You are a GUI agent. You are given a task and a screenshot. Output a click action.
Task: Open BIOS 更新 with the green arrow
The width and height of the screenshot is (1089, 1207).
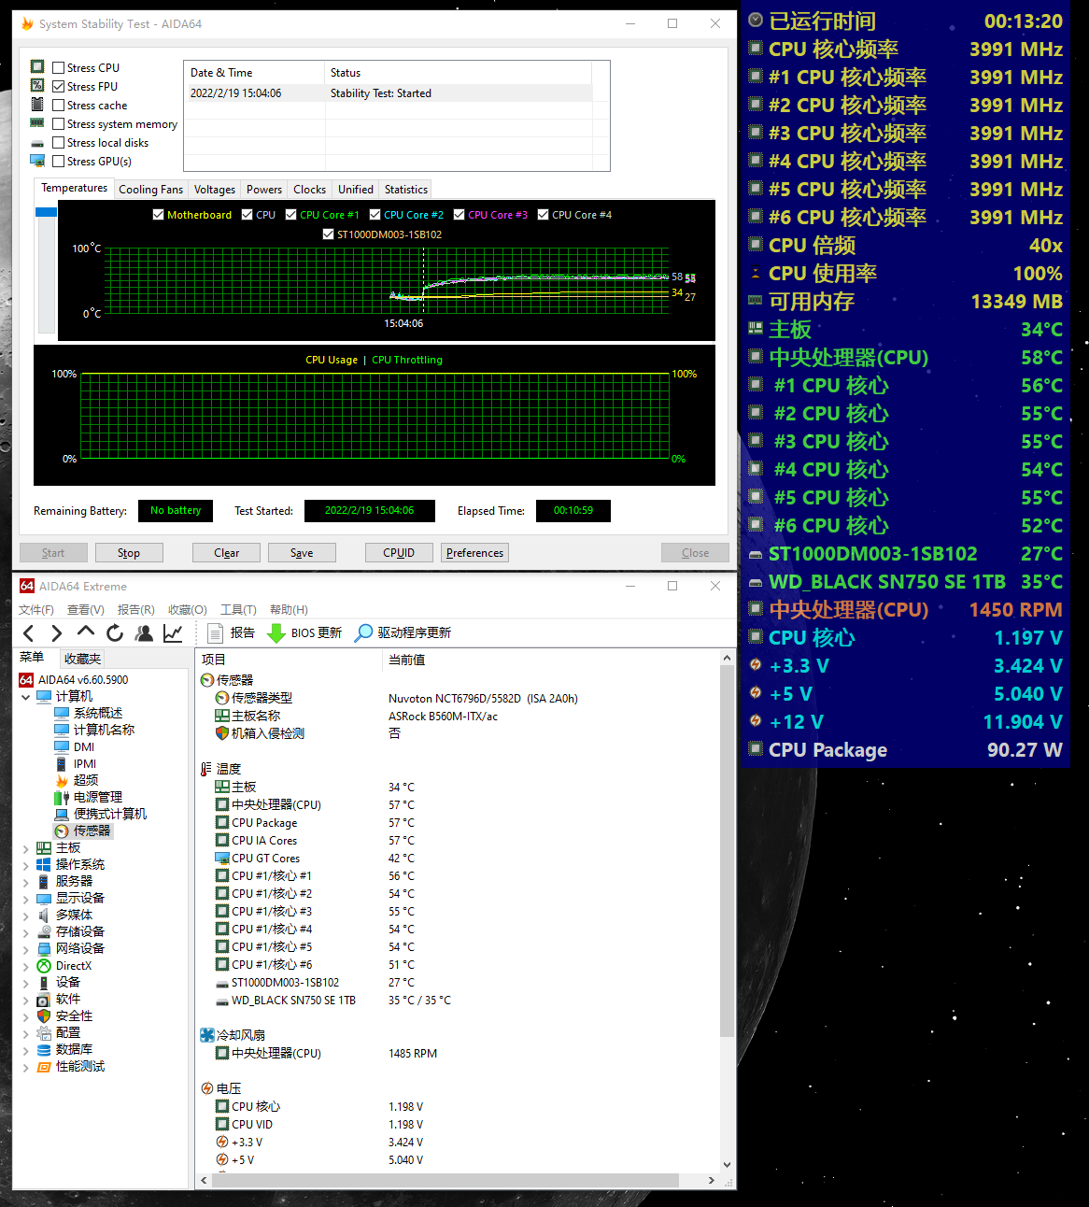(276, 633)
